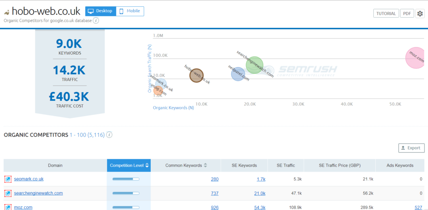Select the light blue seomark.co.uk bubble

tap(161, 84)
